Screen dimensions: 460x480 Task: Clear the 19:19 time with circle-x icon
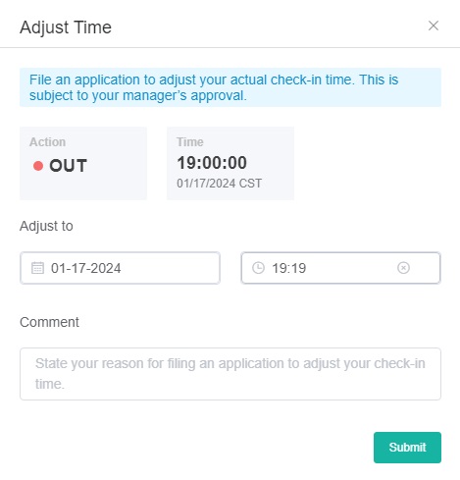(403, 268)
